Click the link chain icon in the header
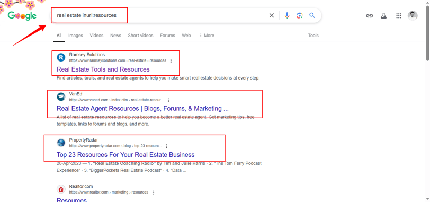This screenshot has width=430, height=202. pyautogui.click(x=370, y=16)
